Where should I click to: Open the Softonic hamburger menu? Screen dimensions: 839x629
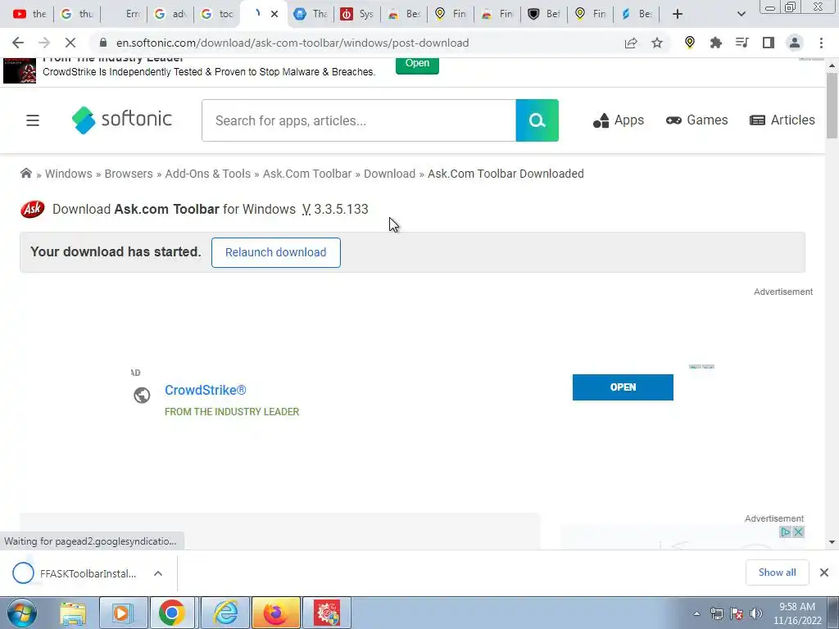click(x=33, y=120)
